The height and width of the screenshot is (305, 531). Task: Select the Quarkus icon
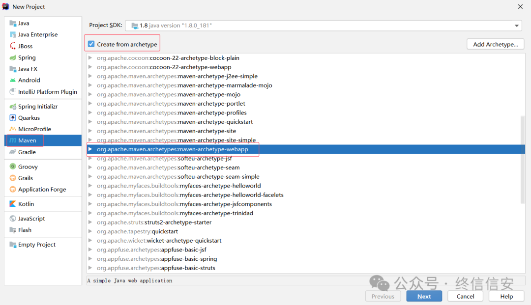[13, 118]
